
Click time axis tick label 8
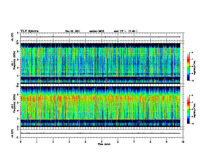(x=150, y=142)
